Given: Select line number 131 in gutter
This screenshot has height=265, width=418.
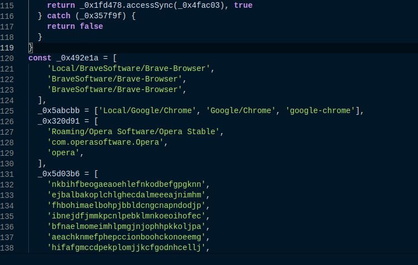Looking at the screenshot, I should (x=7, y=175).
